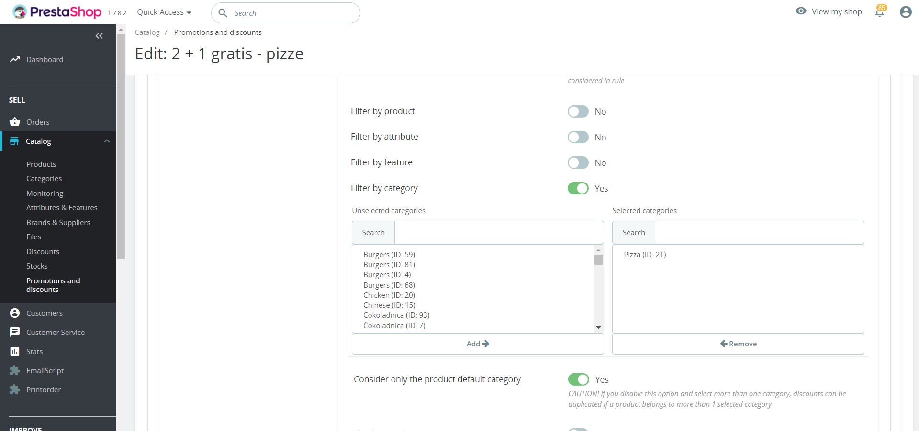The image size is (919, 431).
Task: Click the notifications bell icon
Action: pos(879,12)
